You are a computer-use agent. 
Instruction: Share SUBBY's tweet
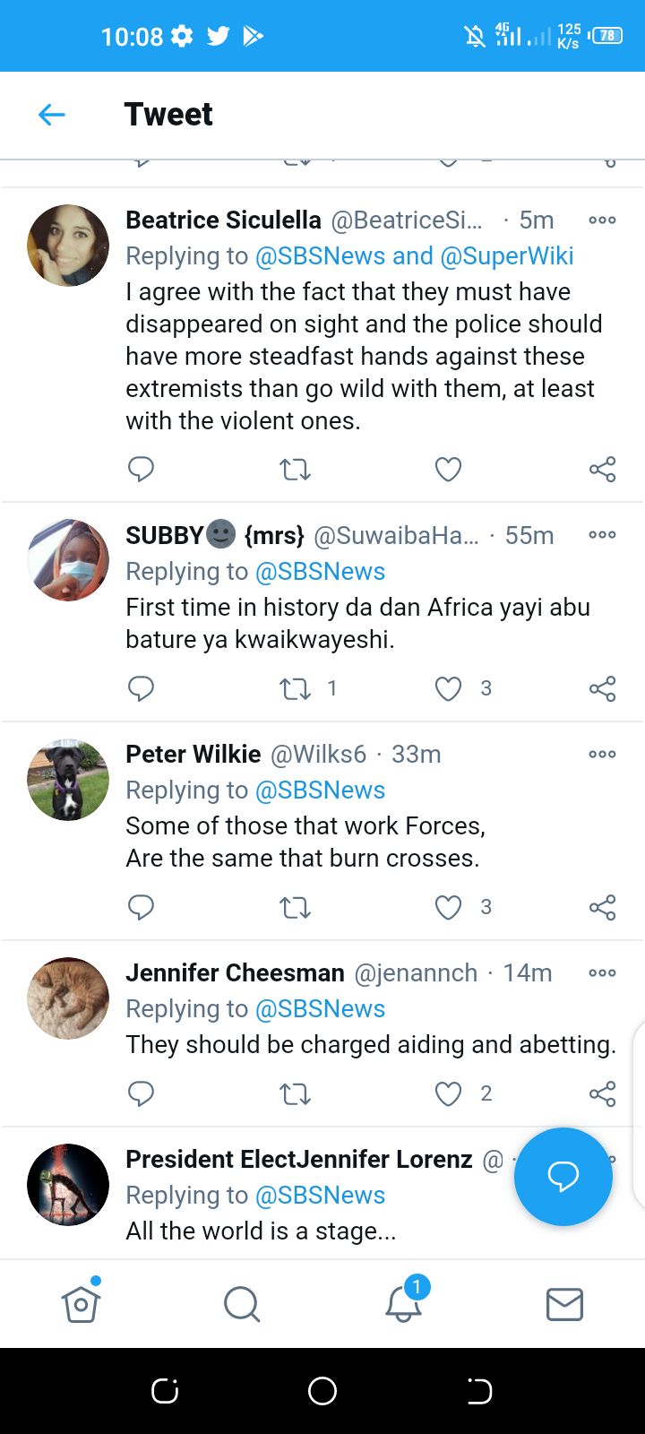tap(602, 688)
